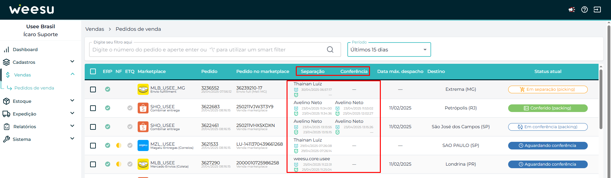The image size is (611, 178).
Task: Click ETQ gray check for order 3622683
Action: click(130, 108)
